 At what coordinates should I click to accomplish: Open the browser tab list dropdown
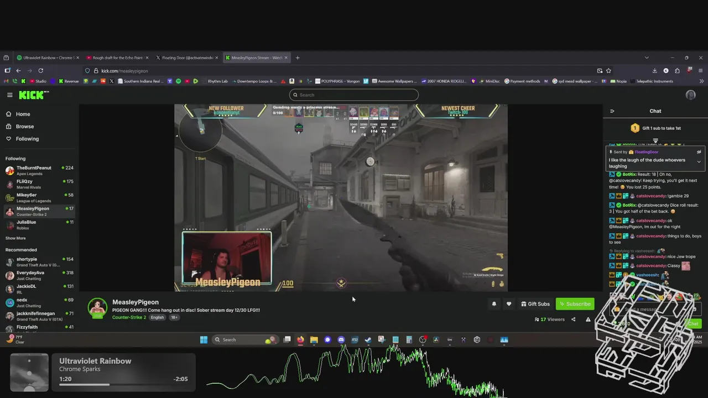(647, 57)
